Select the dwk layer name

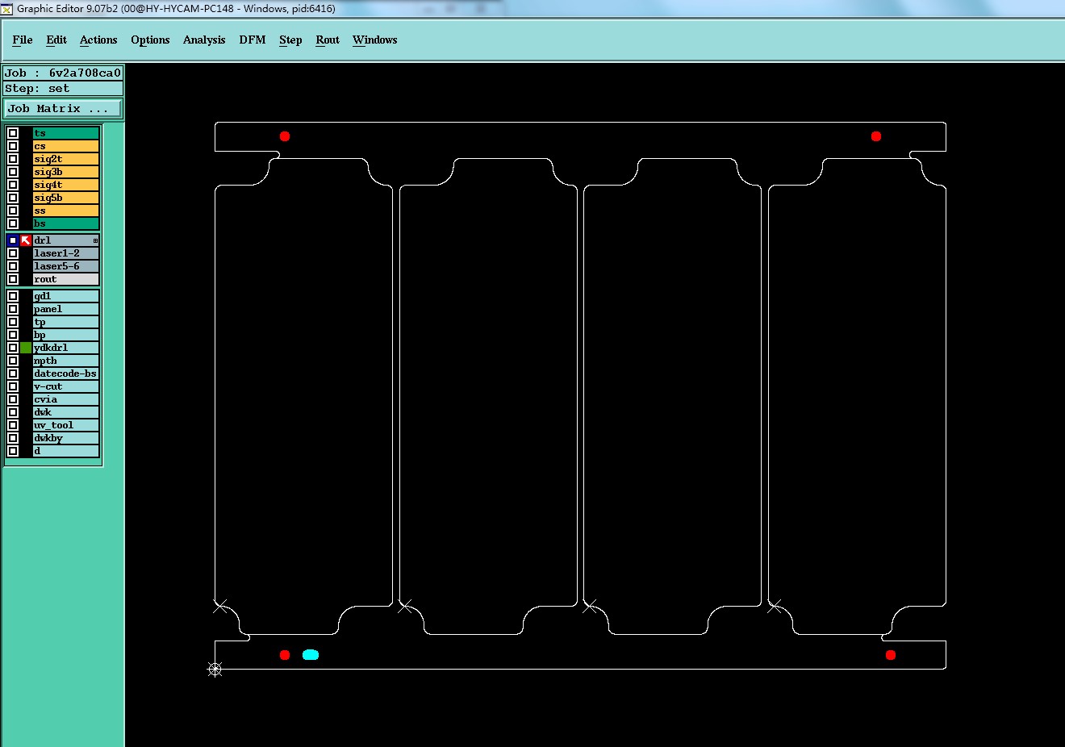coord(66,412)
